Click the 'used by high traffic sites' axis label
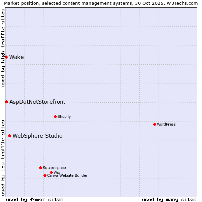Viewport: 202px width, 202px height. pos(3,48)
